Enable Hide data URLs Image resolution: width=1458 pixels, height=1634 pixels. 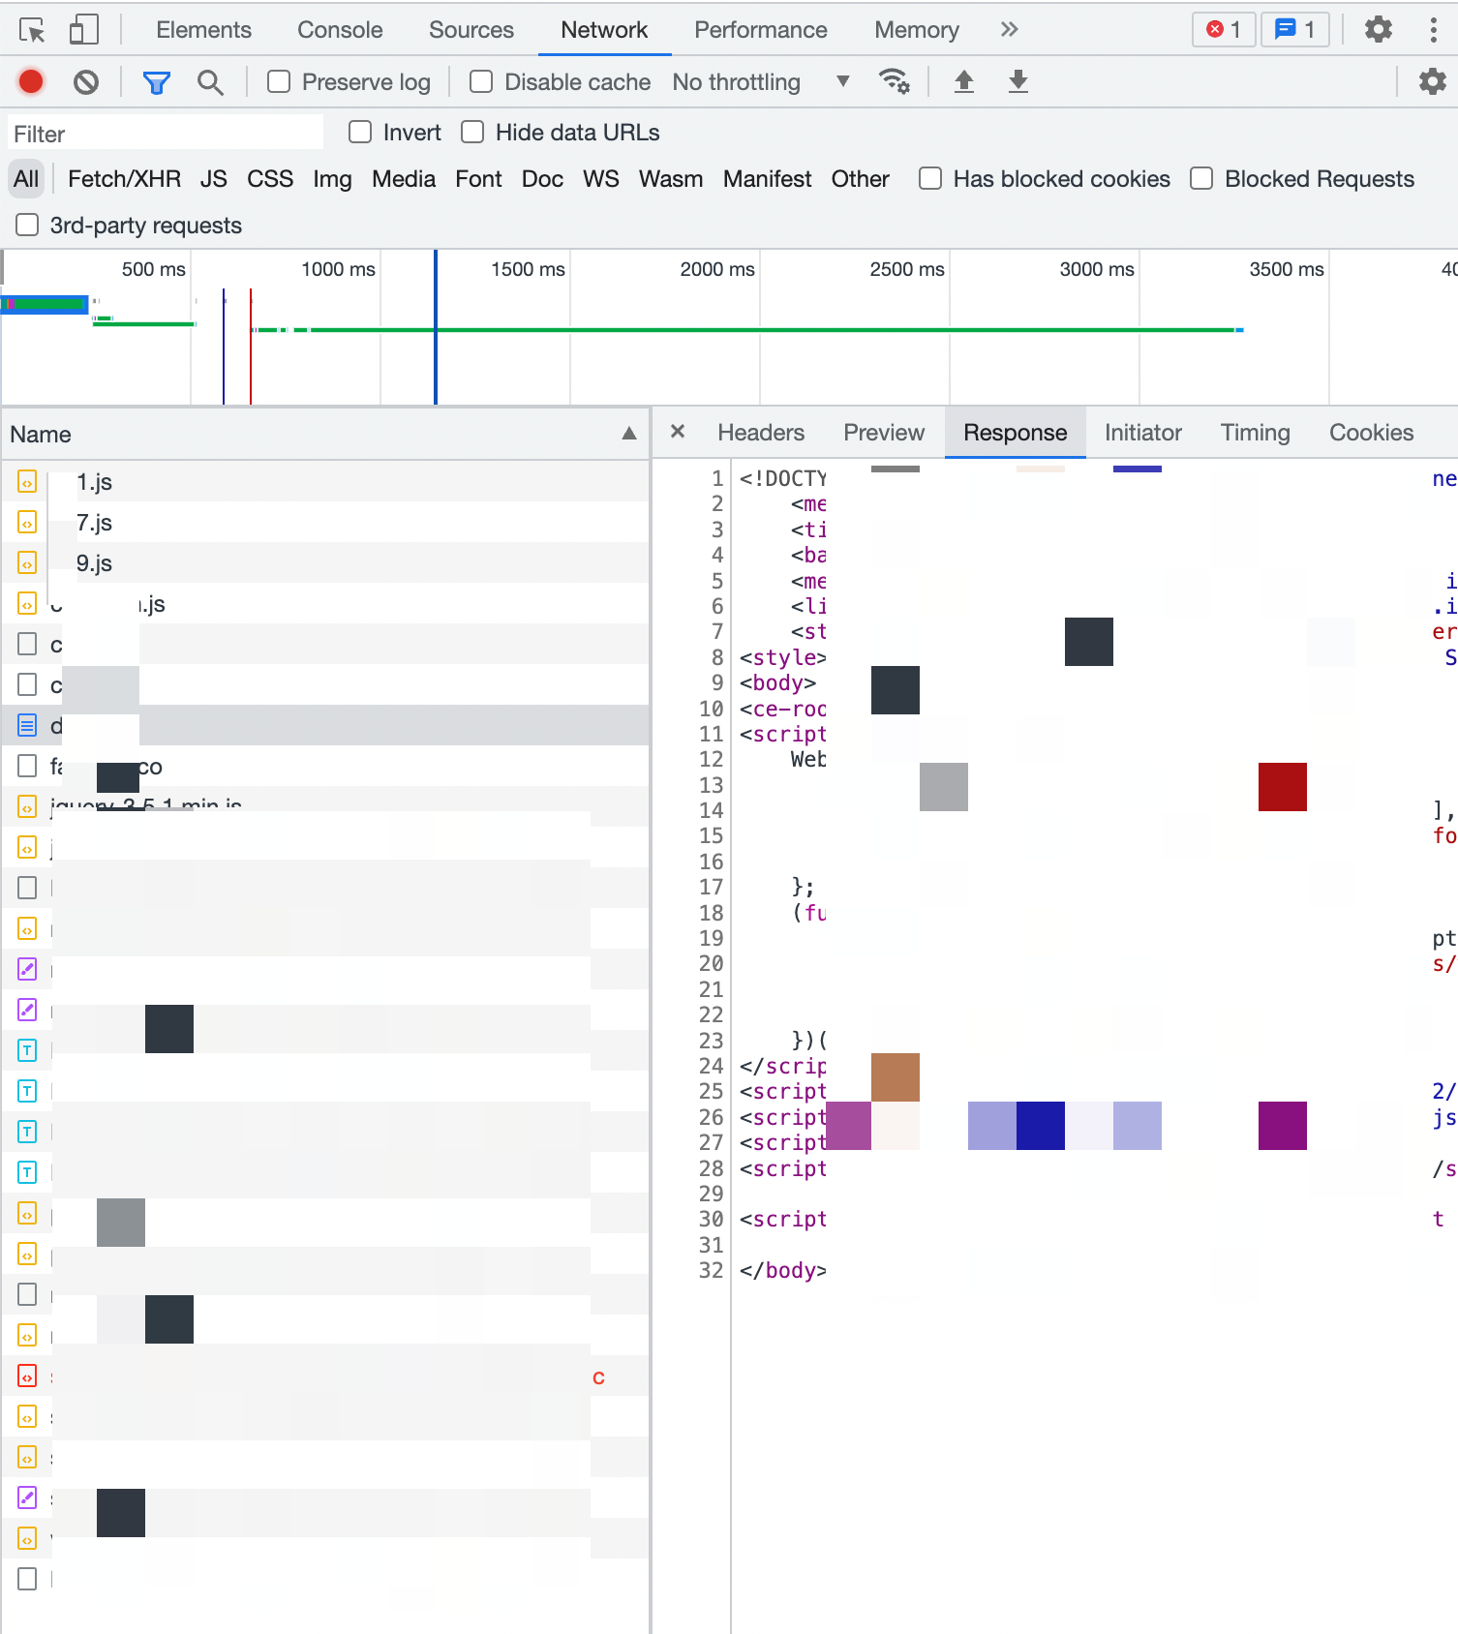(x=472, y=132)
